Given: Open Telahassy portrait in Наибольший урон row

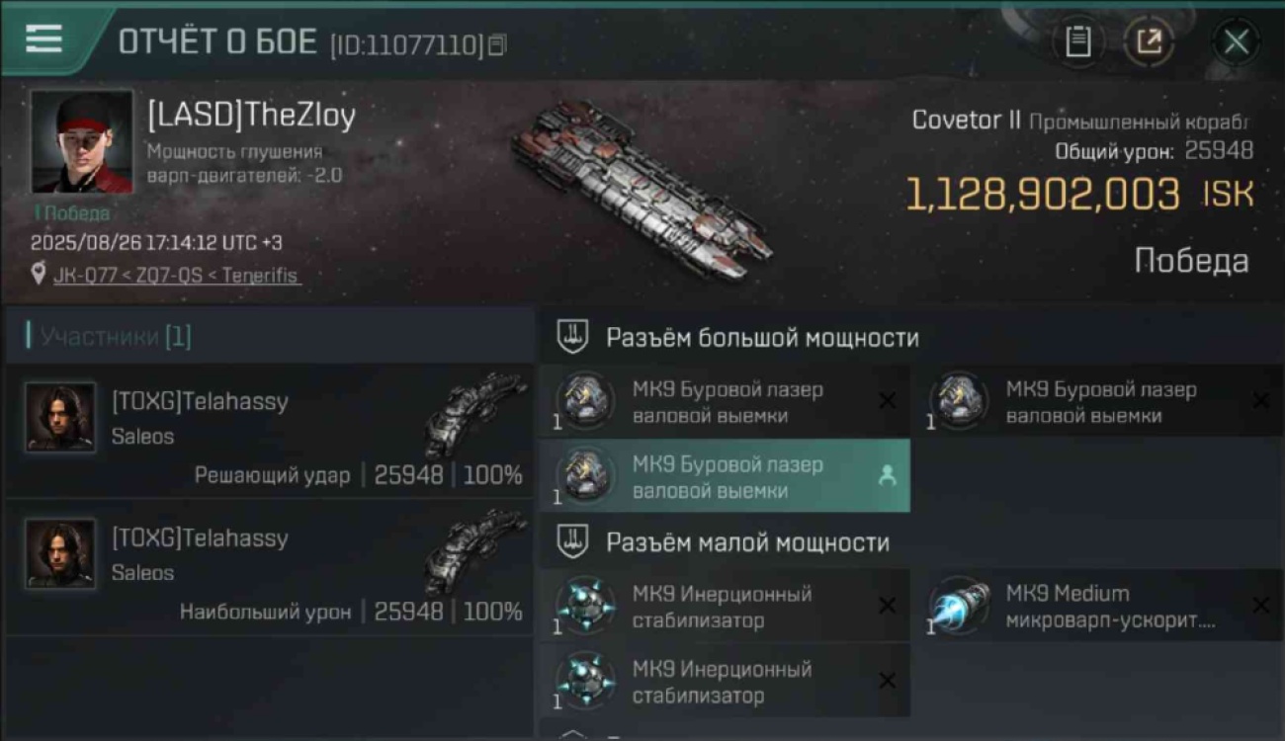Looking at the screenshot, I should coord(60,553).
